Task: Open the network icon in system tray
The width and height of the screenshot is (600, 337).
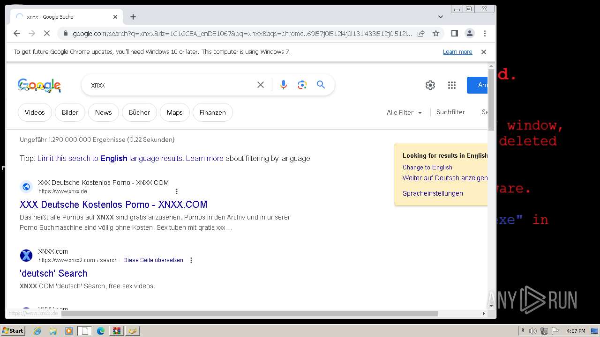Action: (x=544, y=331)
